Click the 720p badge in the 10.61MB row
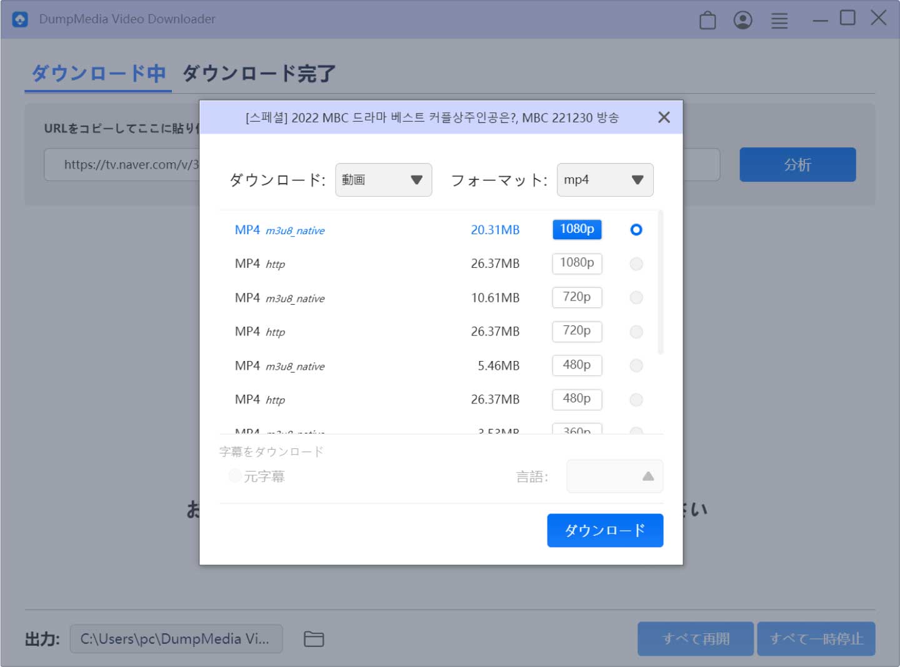 point(577,297)
